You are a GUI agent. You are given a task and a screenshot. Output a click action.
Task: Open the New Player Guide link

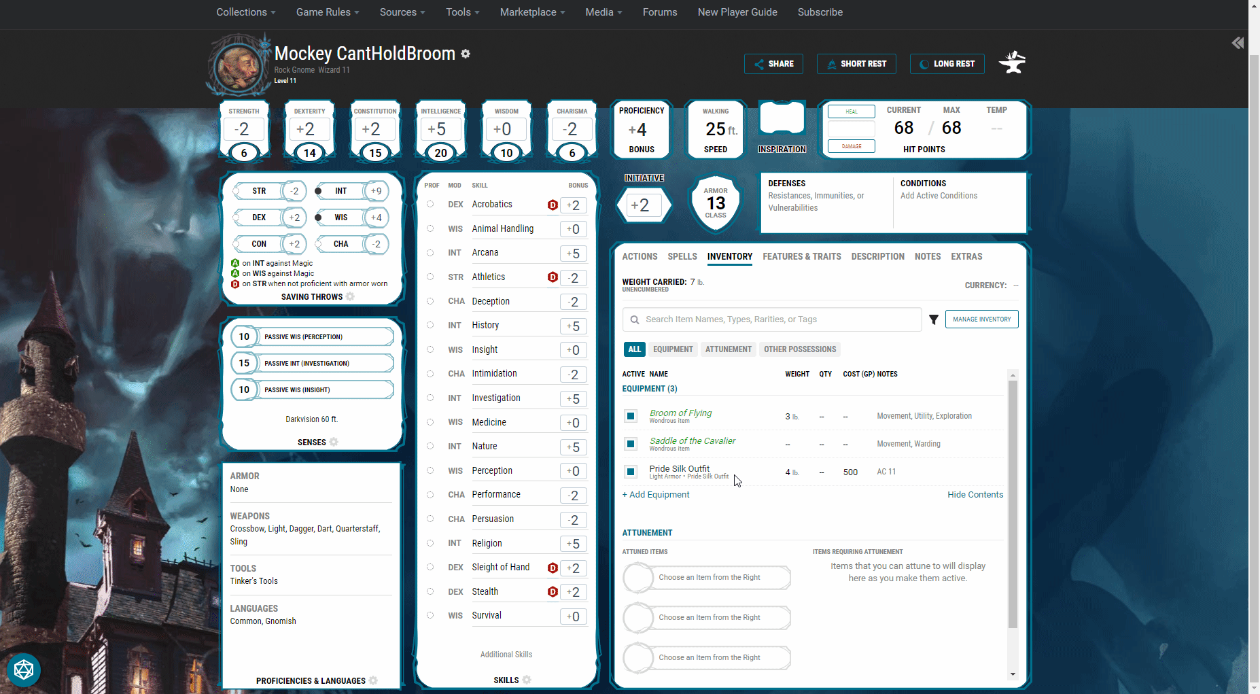737,12
